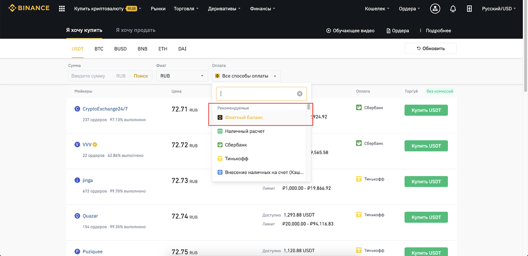This screenshot has height=256, width=528.
Task: Buy USDT from Quazar
Action: (x=426, y=217)
